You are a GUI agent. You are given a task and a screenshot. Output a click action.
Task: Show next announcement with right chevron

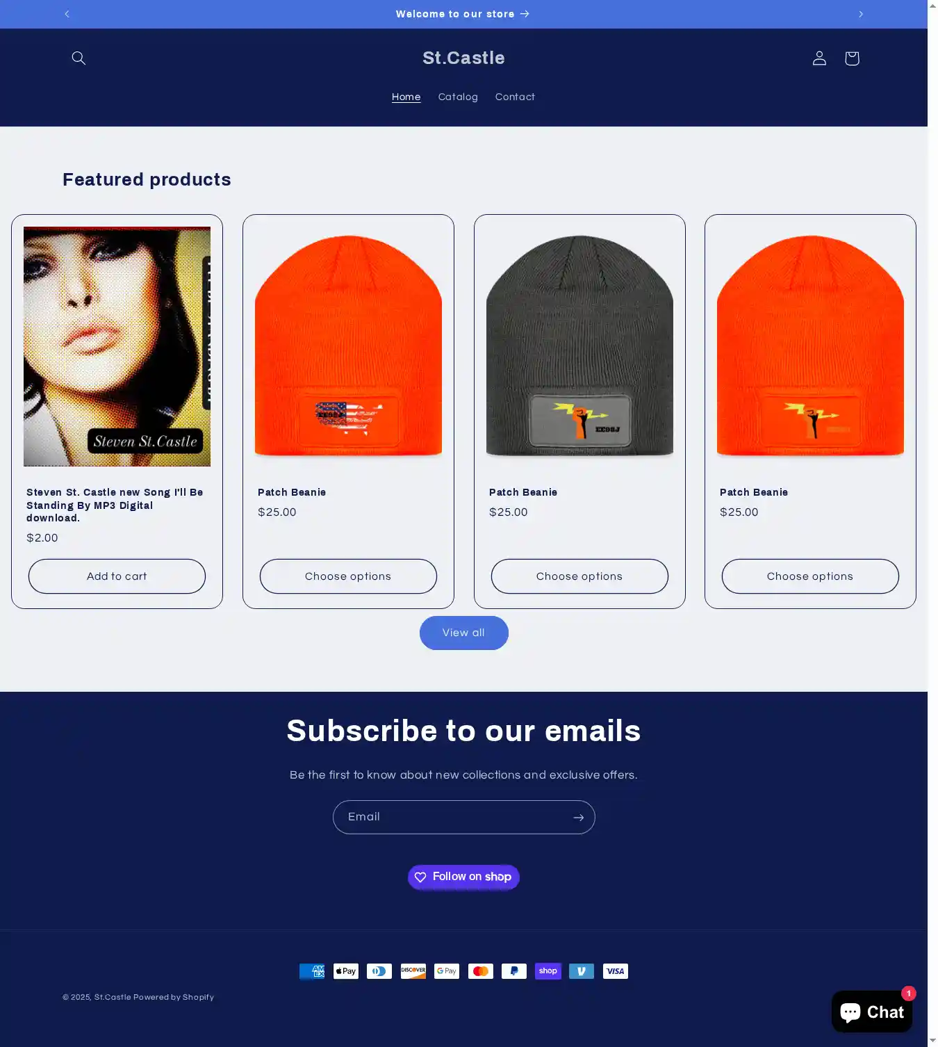[861, 14]
